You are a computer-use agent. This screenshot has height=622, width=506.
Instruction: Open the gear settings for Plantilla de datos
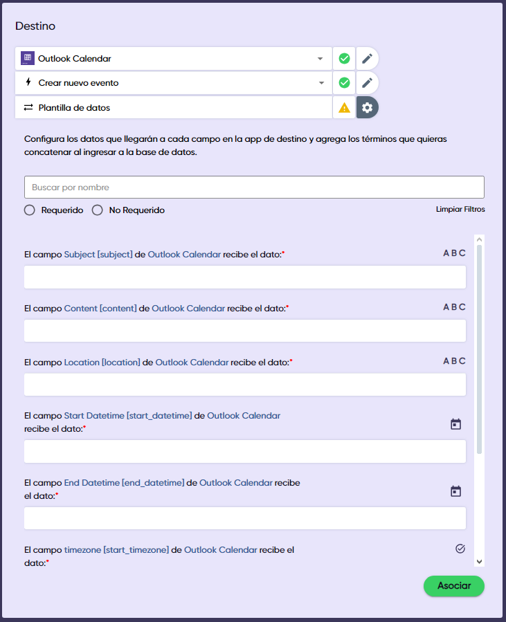[368, 108]
